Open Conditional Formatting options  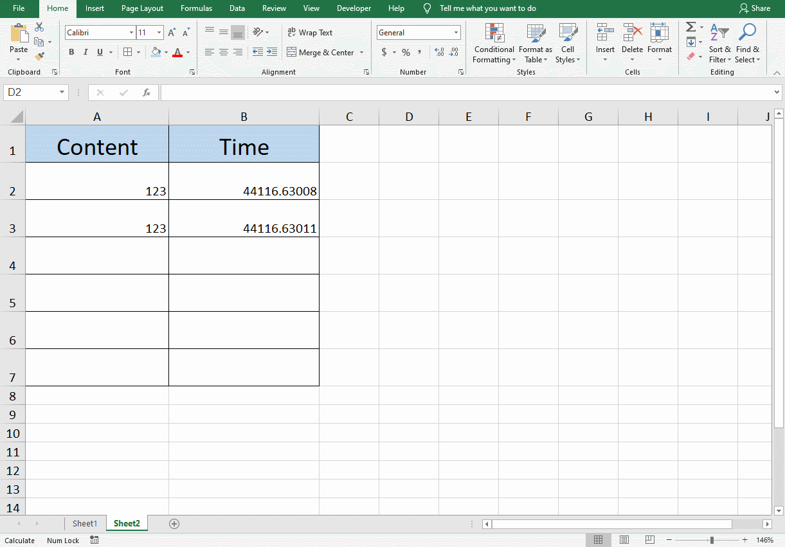point(494,43)
